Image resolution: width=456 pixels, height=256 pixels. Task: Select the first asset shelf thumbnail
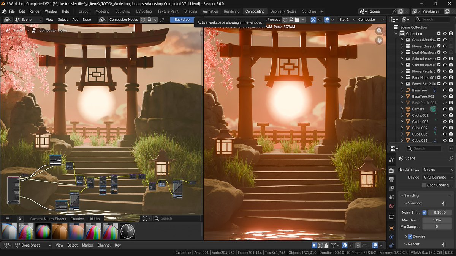(x=9, y=231)
